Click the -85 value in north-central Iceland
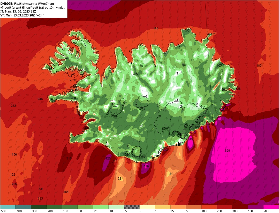 (x=136, y=74)
